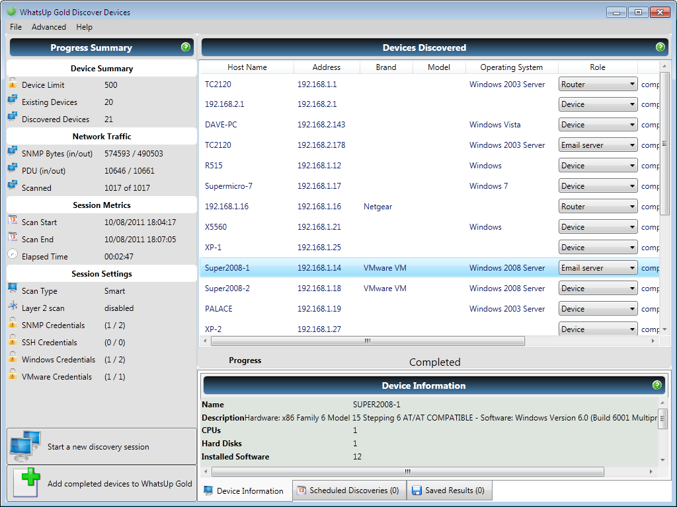Open Role dropdown for XP-1

(x=598, y=248)
